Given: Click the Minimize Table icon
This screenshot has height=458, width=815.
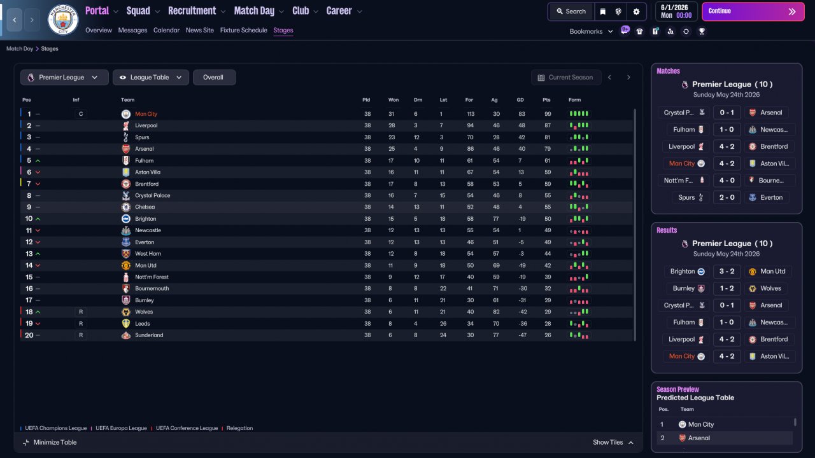Looking at the screenshot, I should coord(26,442).
